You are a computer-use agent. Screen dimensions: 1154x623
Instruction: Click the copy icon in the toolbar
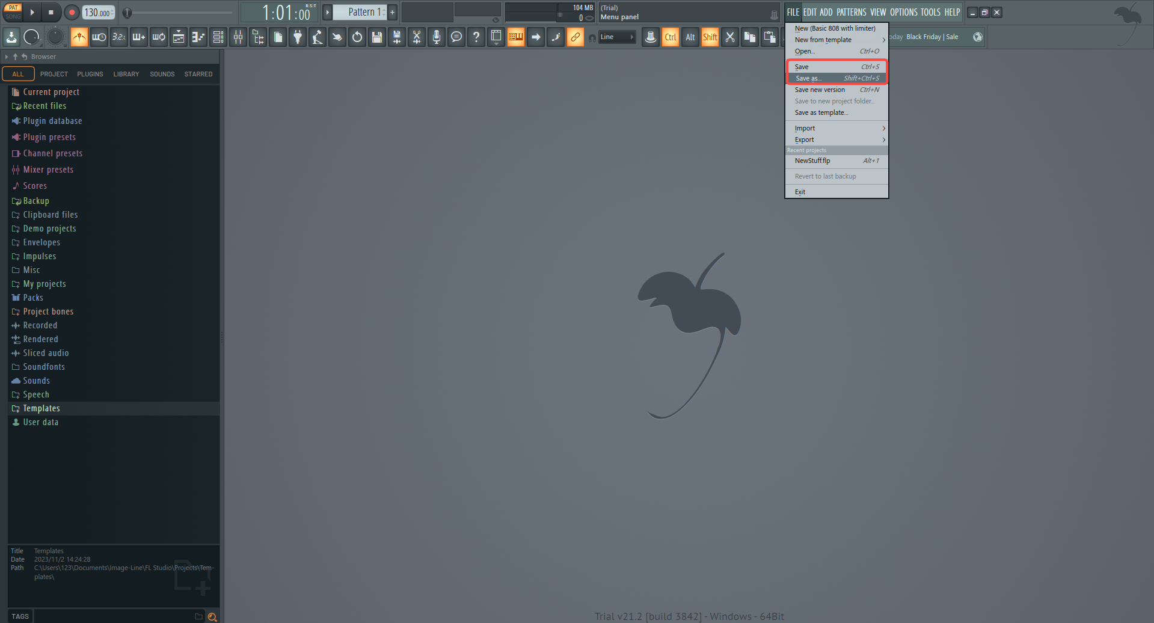[x=750, y=37]
